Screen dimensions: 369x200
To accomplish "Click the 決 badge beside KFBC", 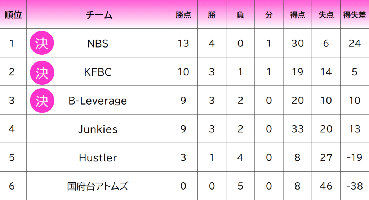I will pos(42,72).
